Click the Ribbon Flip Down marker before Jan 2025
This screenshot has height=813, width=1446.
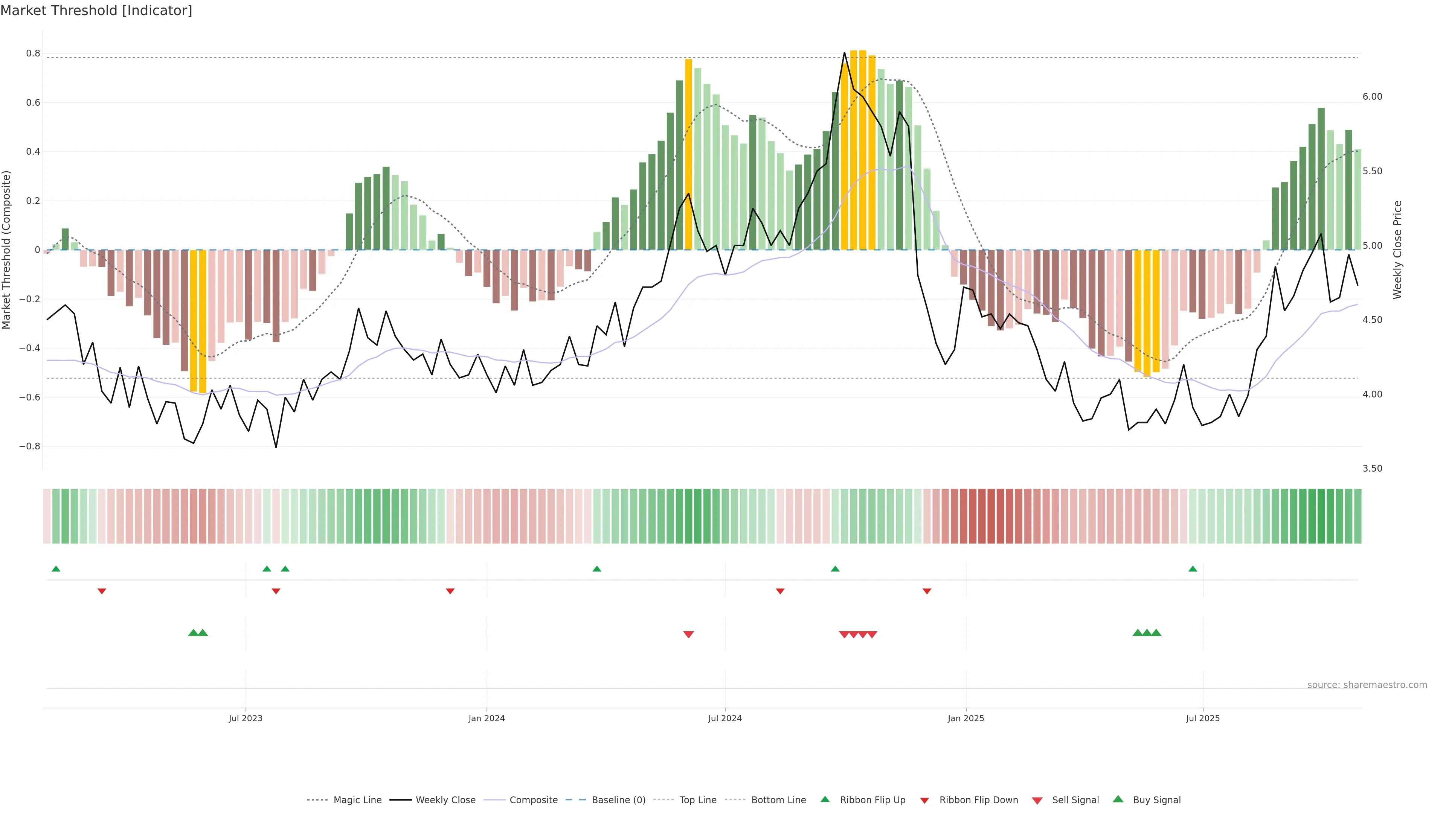pos(927,591)
